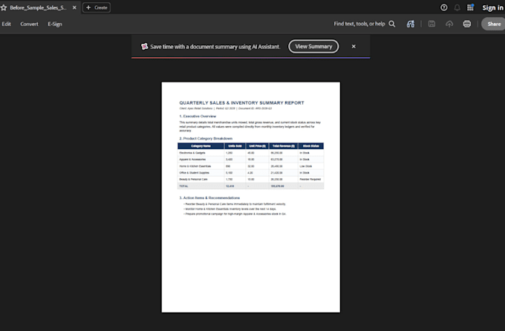Click the '1. Executive Overview' heading
505x331 pixels.
198,117
